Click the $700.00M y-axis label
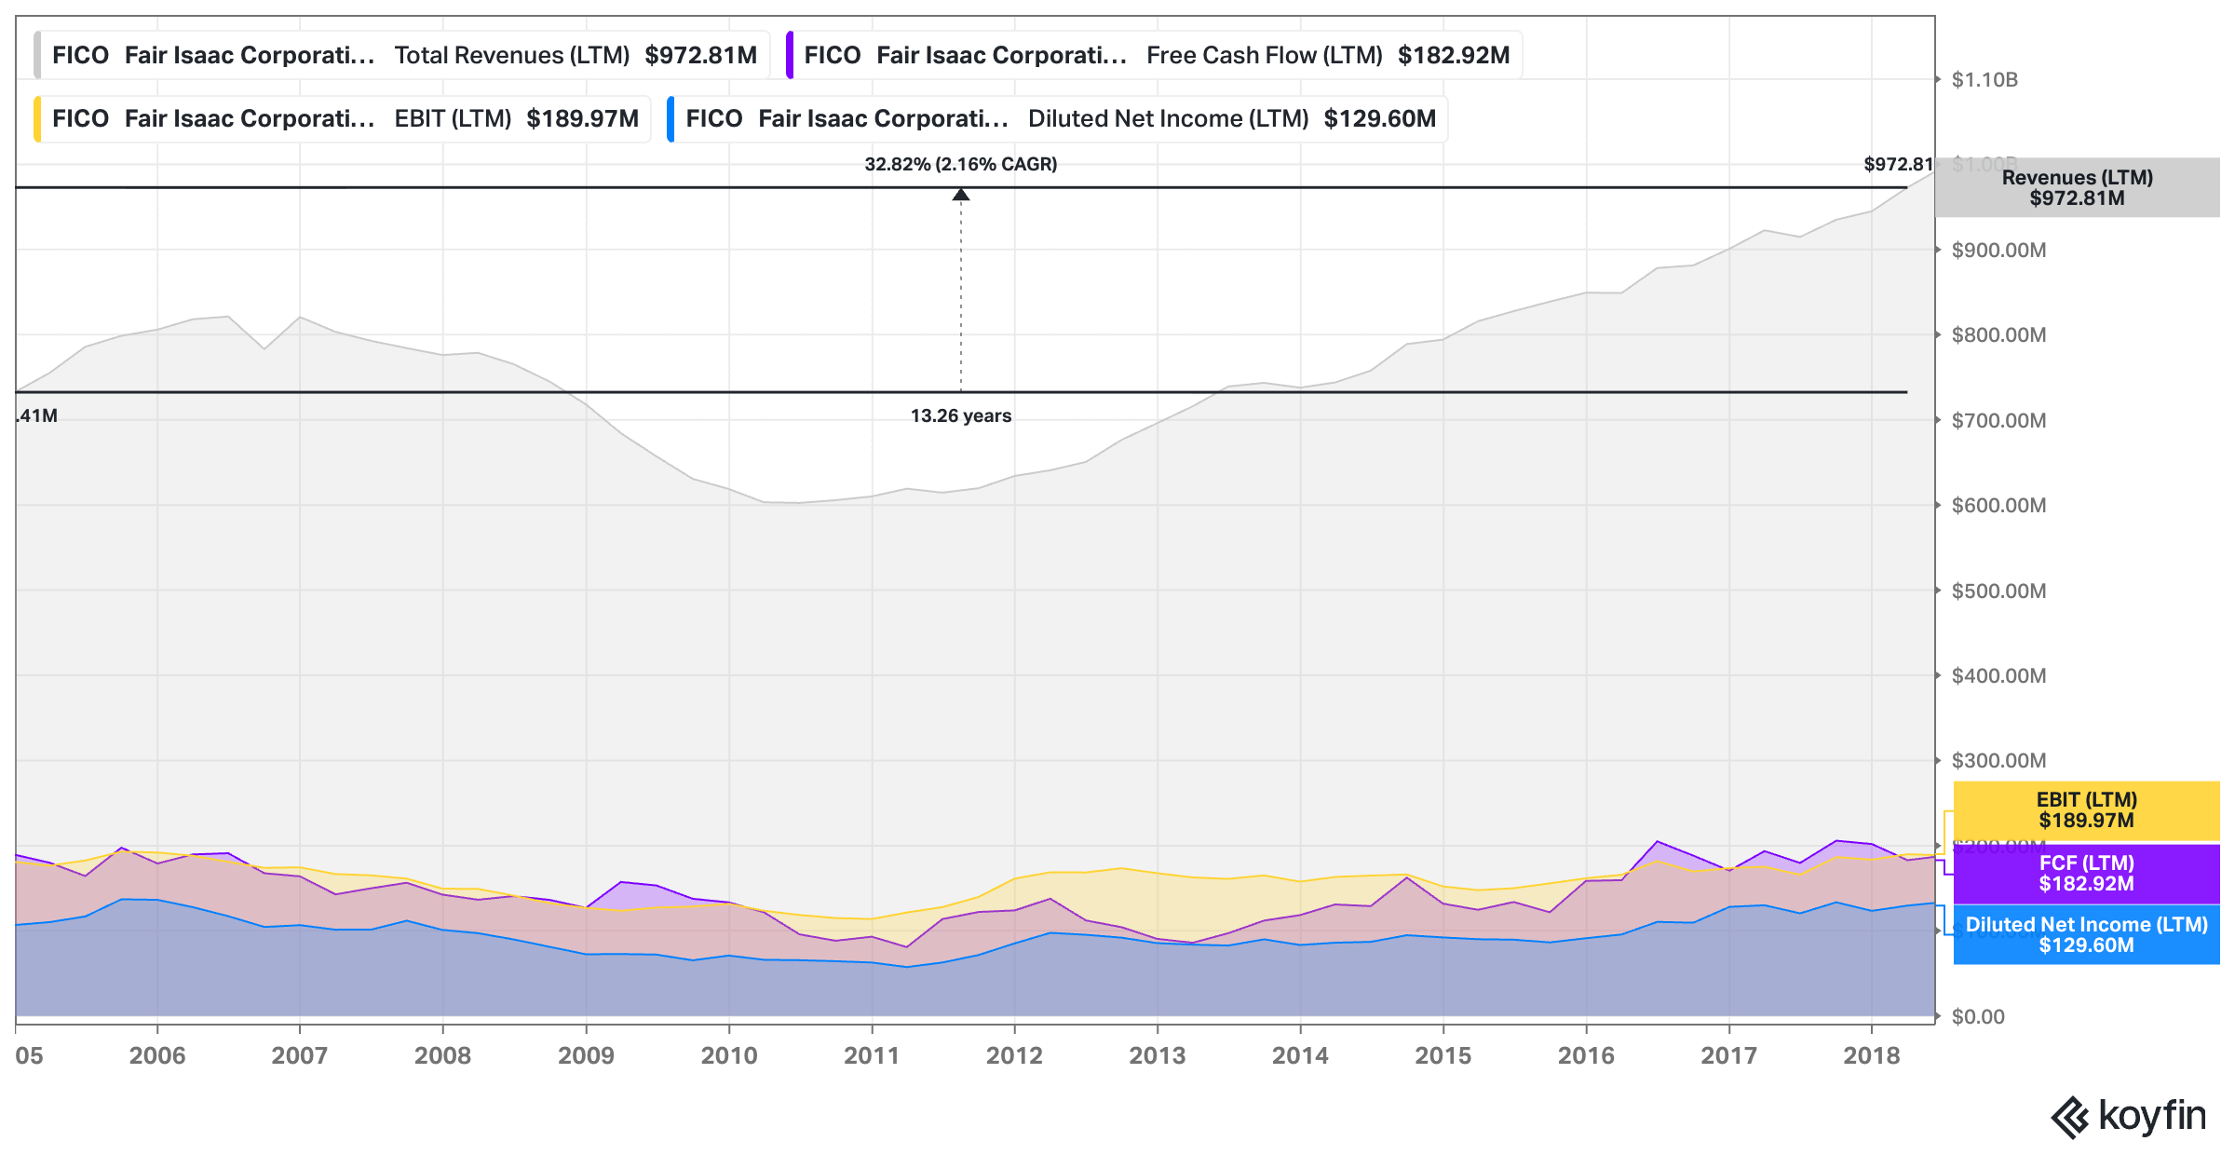The width and height of the screenshot is (2235, 1155). (1998, 420)
